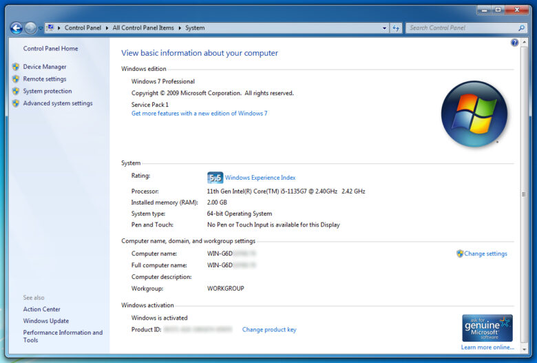Click the Back navigation arrow button
This screenshot has height=363, width=537.
(x=16, y=28)
